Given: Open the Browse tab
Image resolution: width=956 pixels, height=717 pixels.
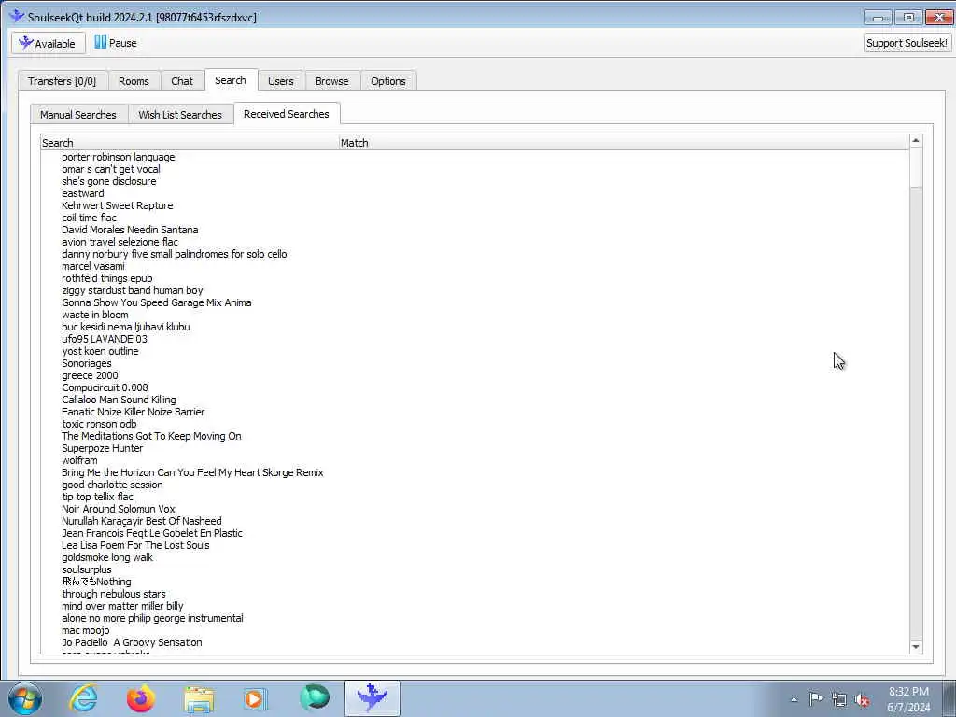Looking at the screenshot, I should [x=331, y=81].
